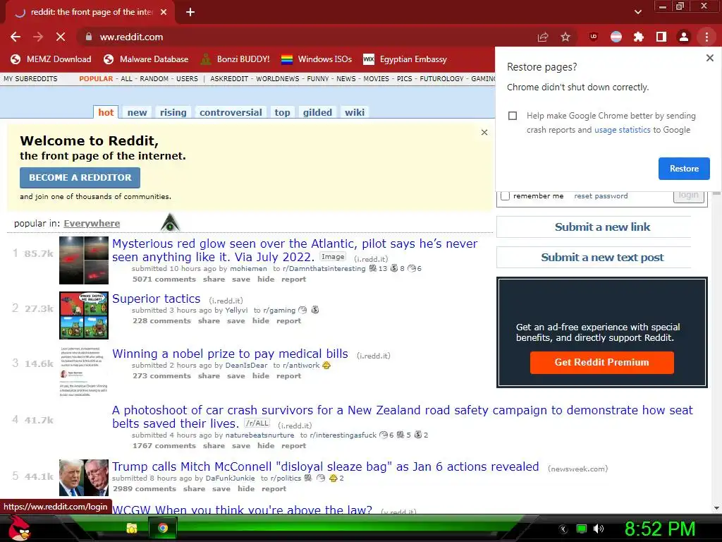Click BECOME A REDDITOR button

click(80, 177)
